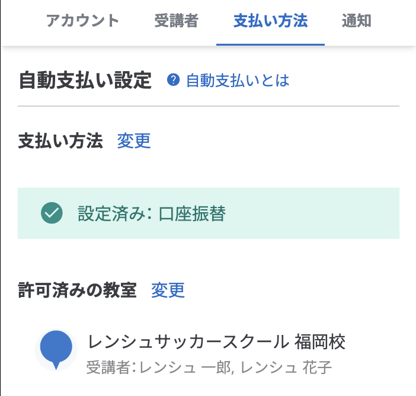Click the blue underline beneath the active tab
Image resolution: width=416 pixels, height=396 pixels.
pyautogui.click(x=270, y=44)
